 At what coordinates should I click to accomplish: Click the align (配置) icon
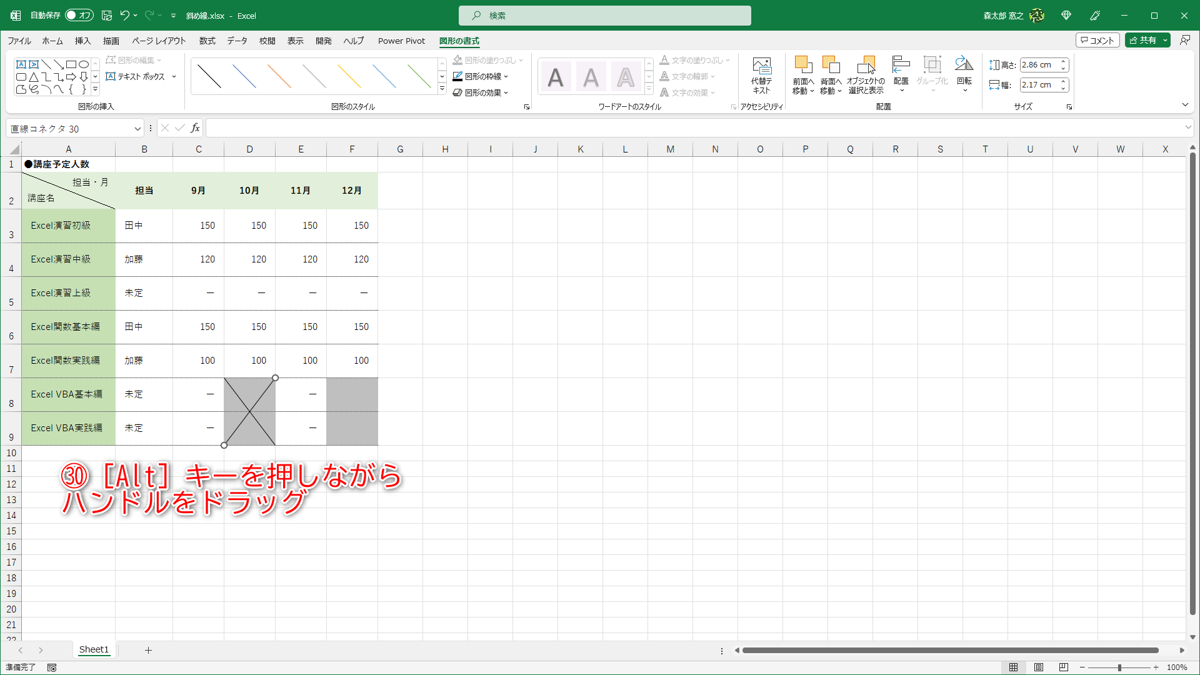901,66
